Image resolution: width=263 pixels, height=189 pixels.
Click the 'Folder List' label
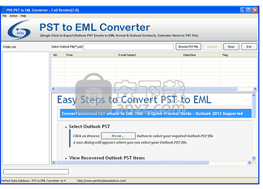tap(9, 47)
